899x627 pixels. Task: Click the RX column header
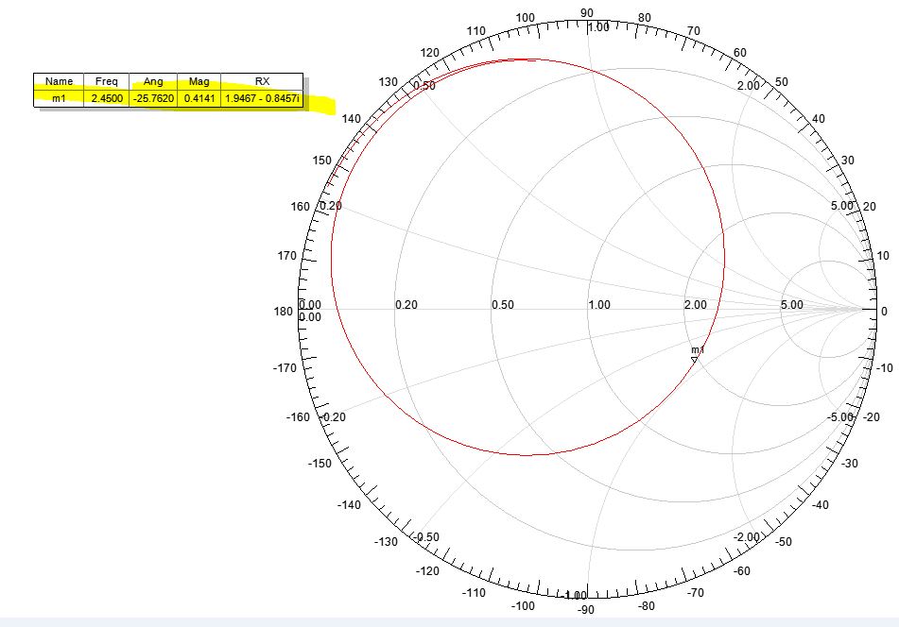pyautogui.click(x=262, y=81)
